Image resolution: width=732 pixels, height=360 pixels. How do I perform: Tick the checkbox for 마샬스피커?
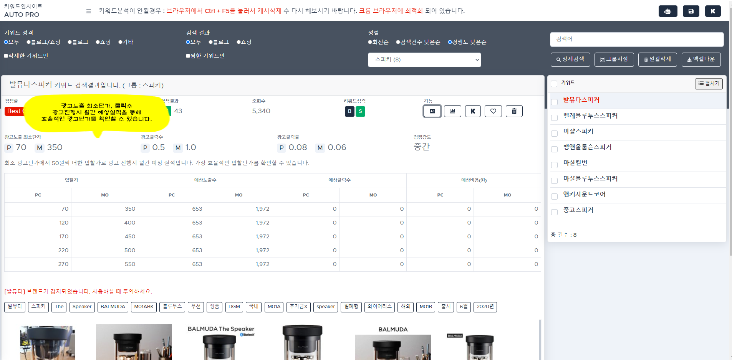(x=554, y=134)
